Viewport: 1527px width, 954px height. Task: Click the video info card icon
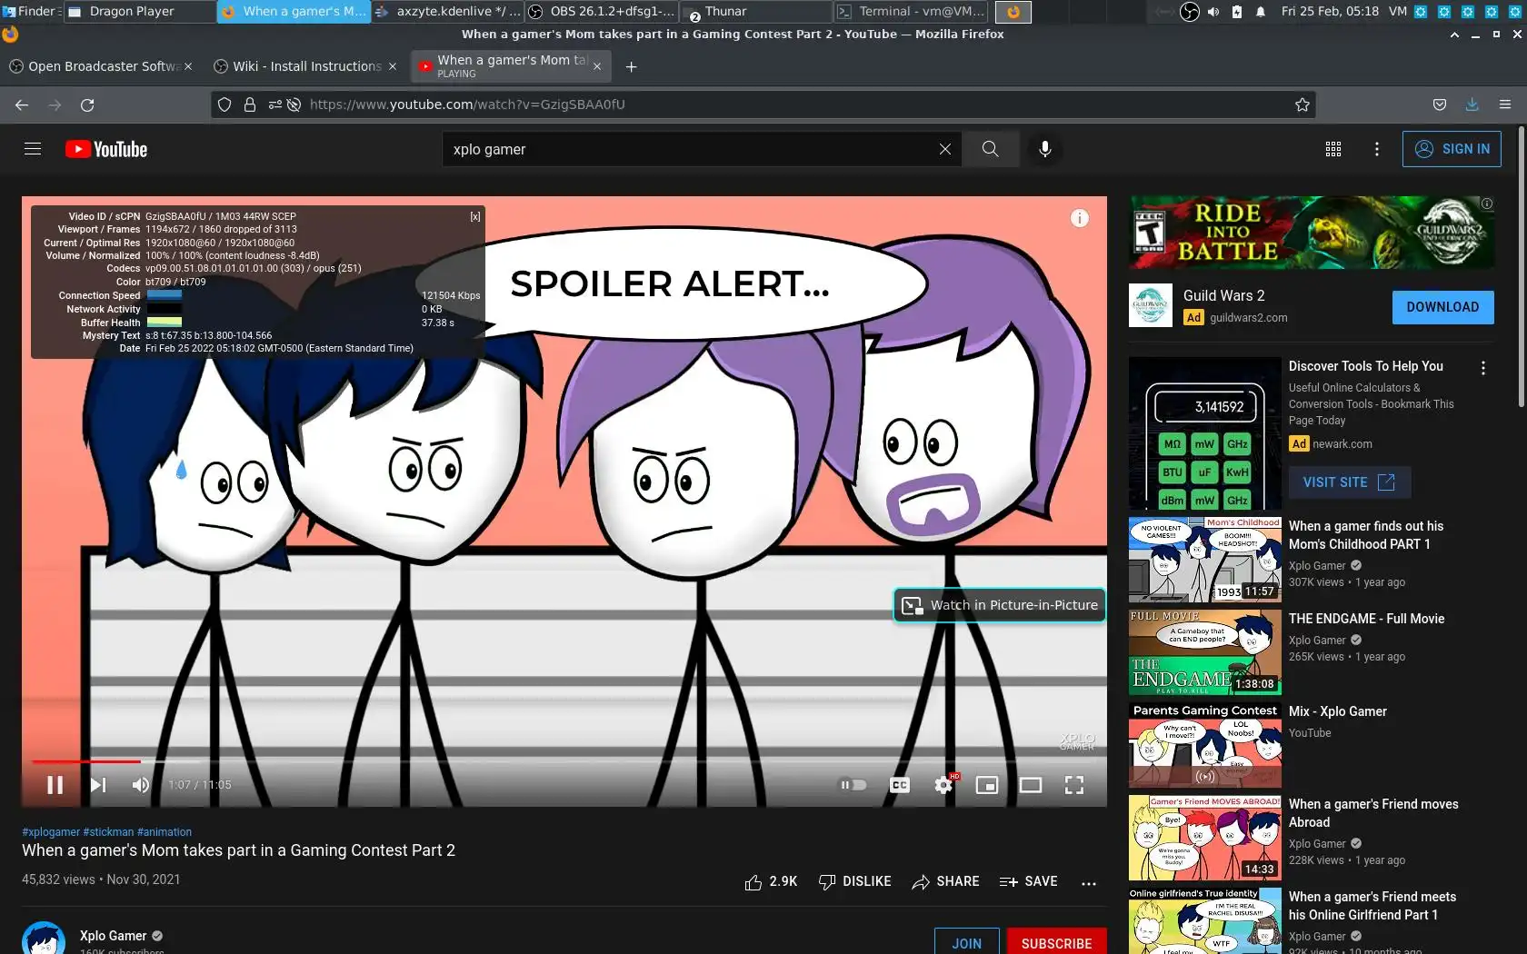(1079, 218)
